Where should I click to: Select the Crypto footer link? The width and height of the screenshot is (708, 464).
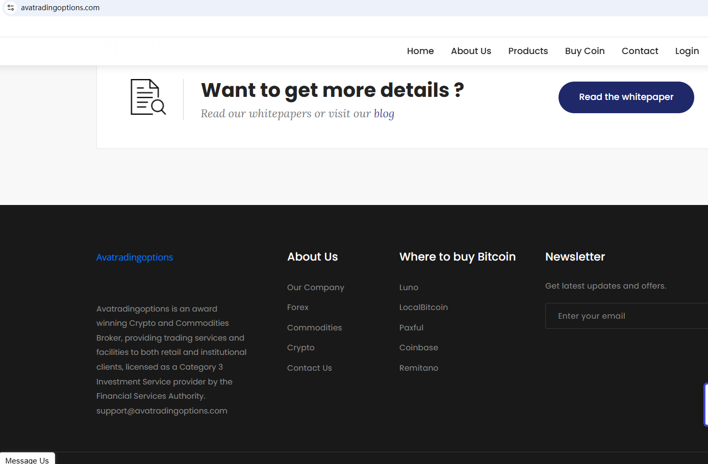pos(301,348)
